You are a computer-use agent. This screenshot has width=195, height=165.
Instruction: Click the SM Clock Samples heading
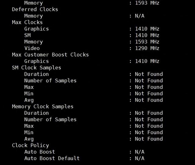click(37, 68)
